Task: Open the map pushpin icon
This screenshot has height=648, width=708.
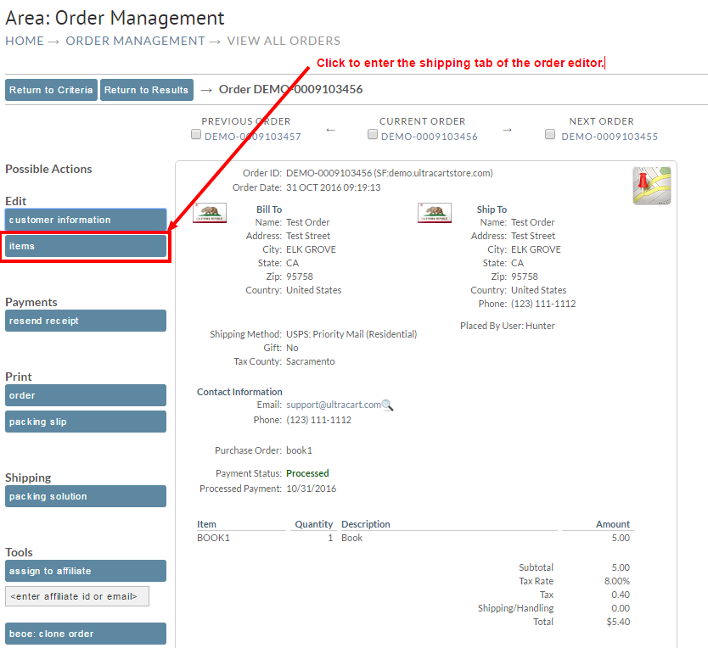Action: [x=652, y=186]
